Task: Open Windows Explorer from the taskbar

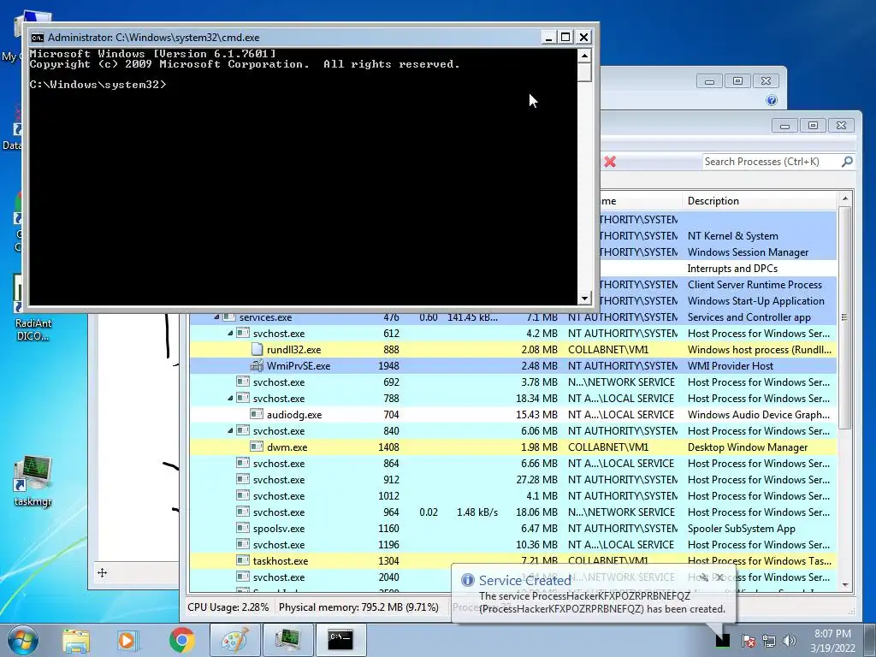Action: [76, 640]
